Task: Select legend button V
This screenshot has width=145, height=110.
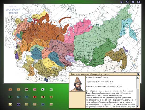Action: pyautogui.click(x=43, y=90)
